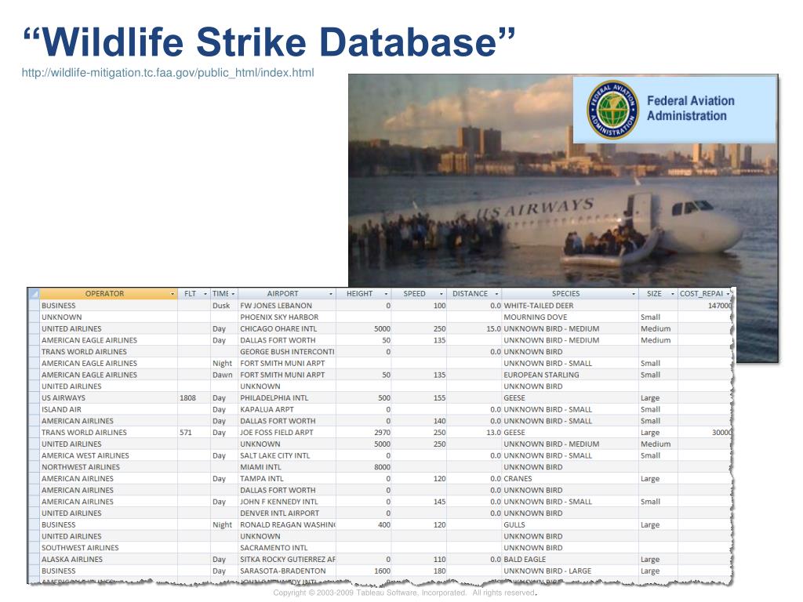The height and width of the screenshot is (602, 803).
Task: Open the OPERATOR column filter dropdown
Action: [x=172, y=295]
